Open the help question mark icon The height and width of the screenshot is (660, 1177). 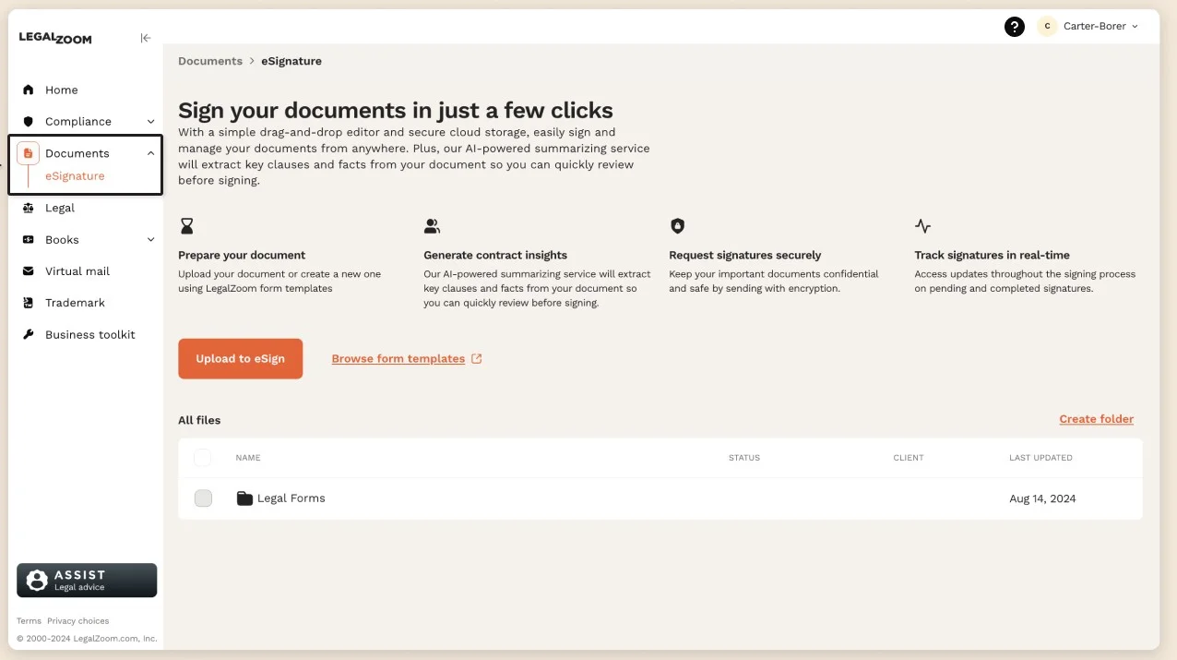(x=1015, y=27)
